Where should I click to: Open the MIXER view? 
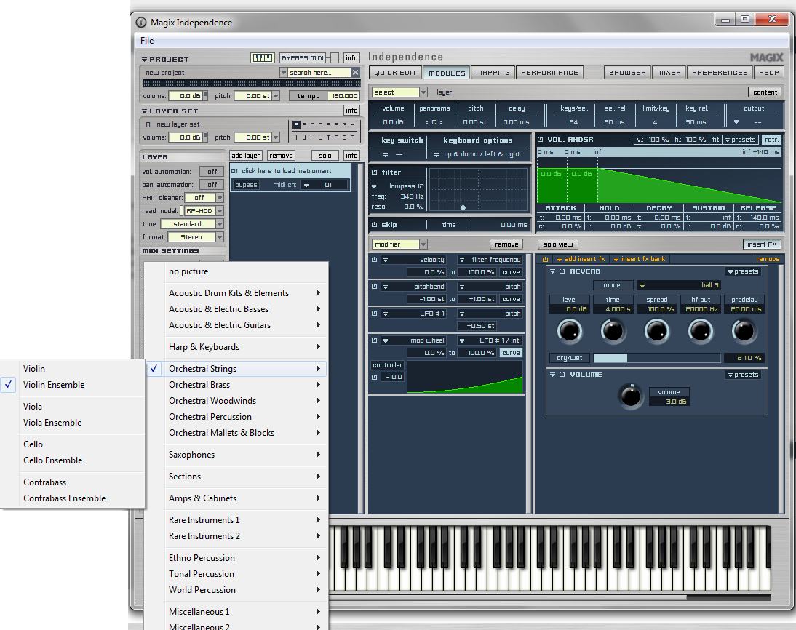pos(669,73)
